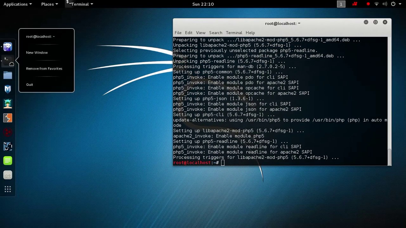The width and height of the screenshot is (406, 228).
Task: Click line 'Unpacking php5-readline (5.6.7+dfsg-1)'
Action: point(229,61)
